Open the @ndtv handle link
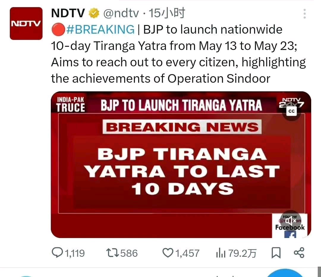 pos(121,13)
